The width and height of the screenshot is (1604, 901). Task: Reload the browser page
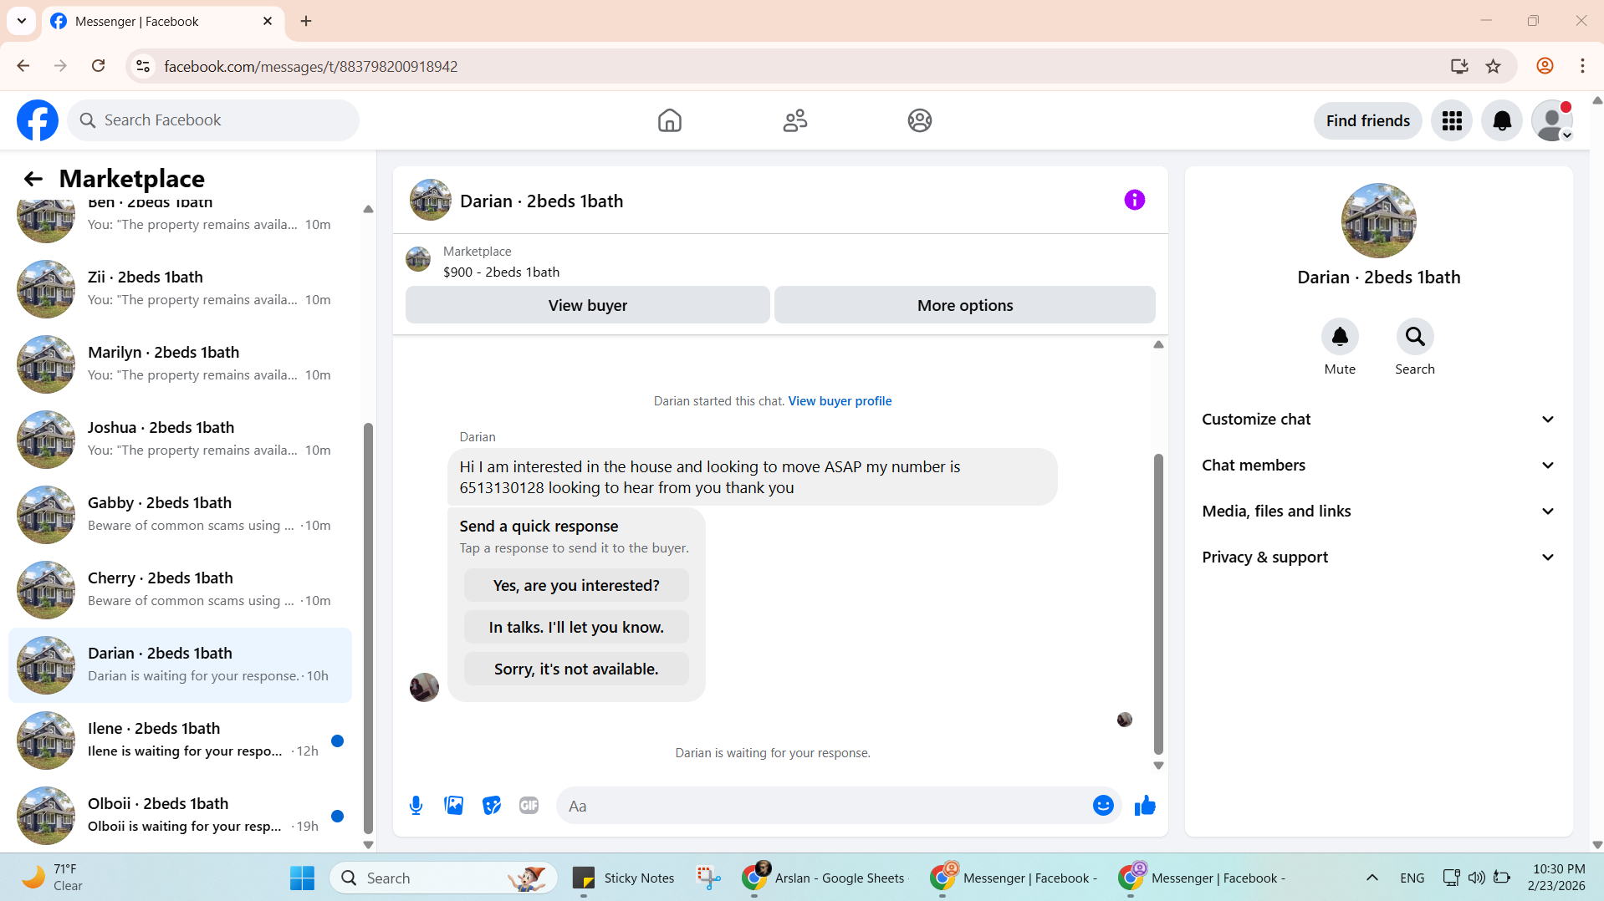pyautogui.click(x=98, y=66)
